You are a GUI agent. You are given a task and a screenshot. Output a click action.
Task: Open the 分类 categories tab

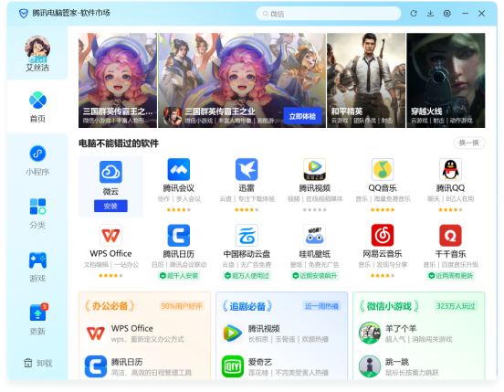[37, 213]
